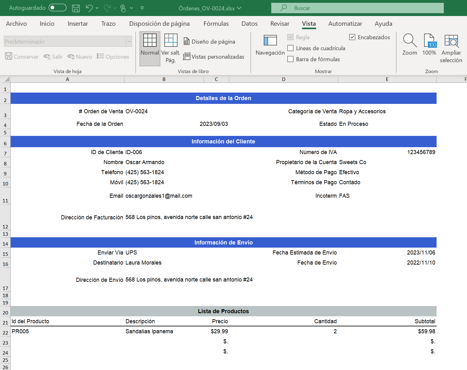The width and height of the screenshot is (467, 370).
Task: Click the Oscar Armando name cell
Action: point(164,162)
